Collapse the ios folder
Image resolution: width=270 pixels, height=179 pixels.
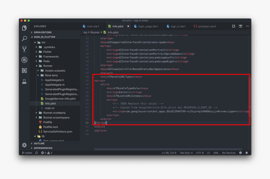(55, 42)
